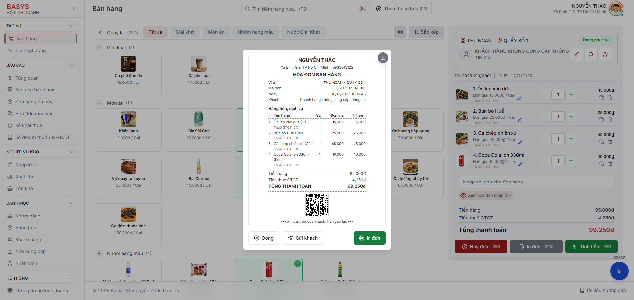Open the Sắp xếp sort dropdown
Image resolution: width=634 pixels, height=300 pixels.
point(426,32)
